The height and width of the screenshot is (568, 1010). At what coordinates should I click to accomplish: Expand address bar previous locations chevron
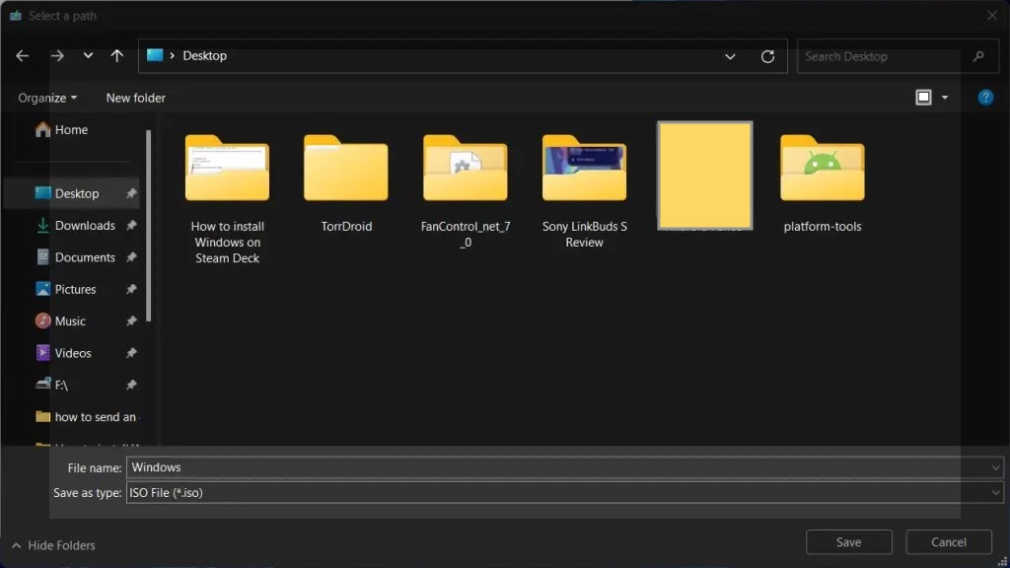click(730, 56)
